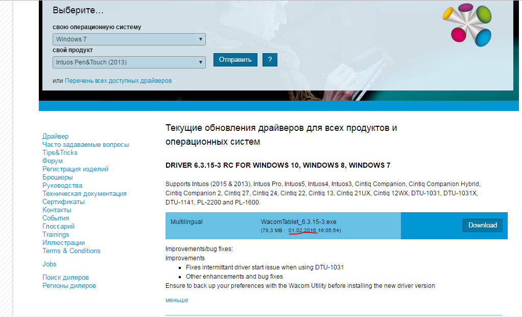Click the WacomTablet_6.3.15-3.exe file name
The width and height of the screenshot is (522, 317).
click(299, 222)
